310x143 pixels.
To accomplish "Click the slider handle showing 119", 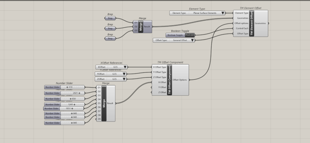I will pos(67,87).
